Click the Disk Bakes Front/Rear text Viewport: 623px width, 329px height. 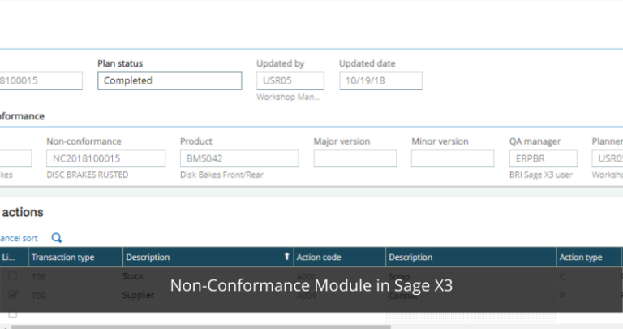[x=221, y=175]
